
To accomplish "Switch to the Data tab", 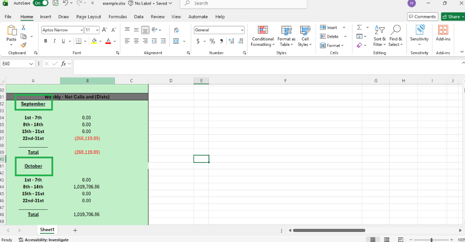I will 139,17.
